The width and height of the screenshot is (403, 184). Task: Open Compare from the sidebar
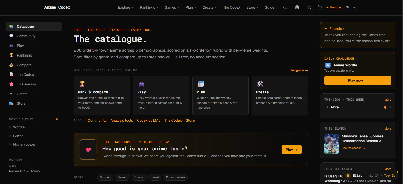pyautogui.click(x=34, y=65)
